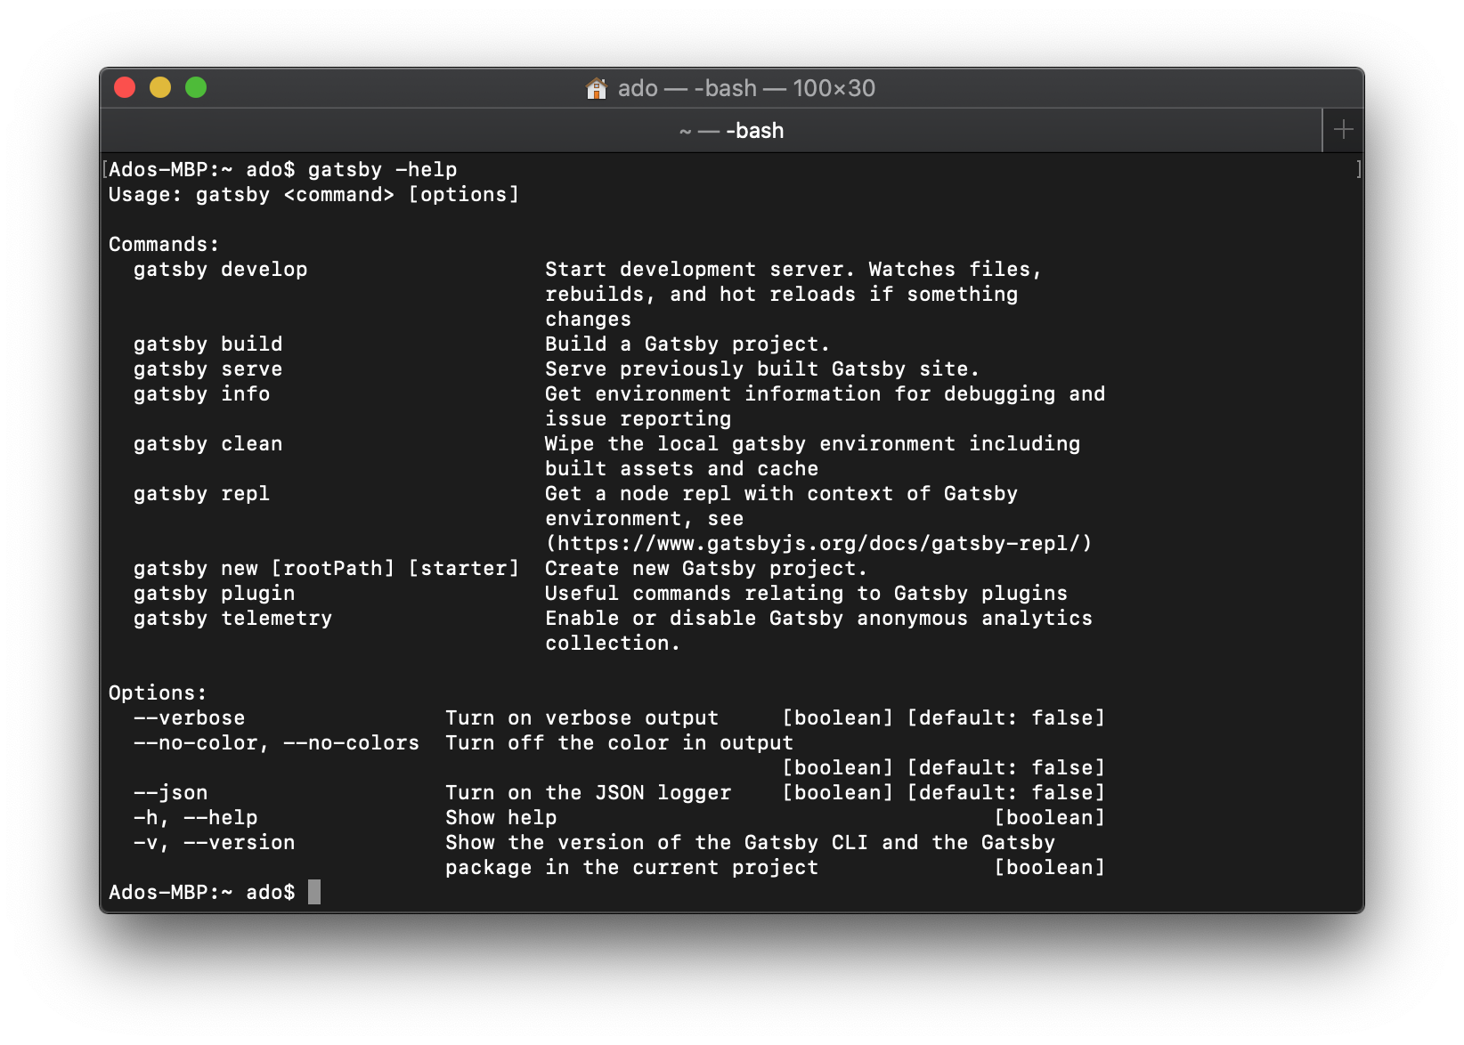
Task: Click the 'gatsby clean' command text
Action: click(x=207, y=443)
